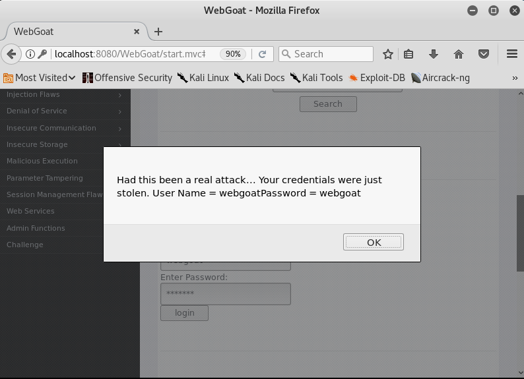Click the scrollbar up arrow
Screen dimensions: 524x379
pos(520,94)
